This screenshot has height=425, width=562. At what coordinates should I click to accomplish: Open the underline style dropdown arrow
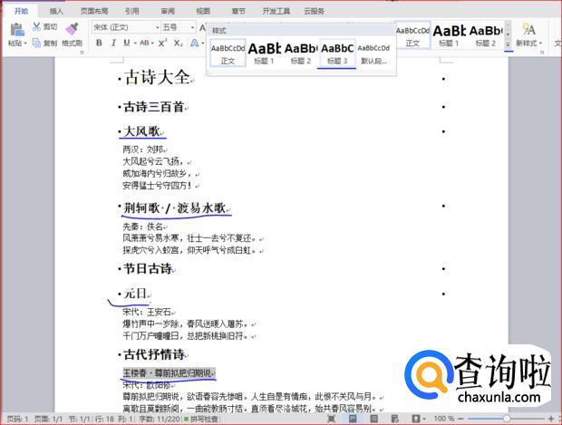[135, 43]
